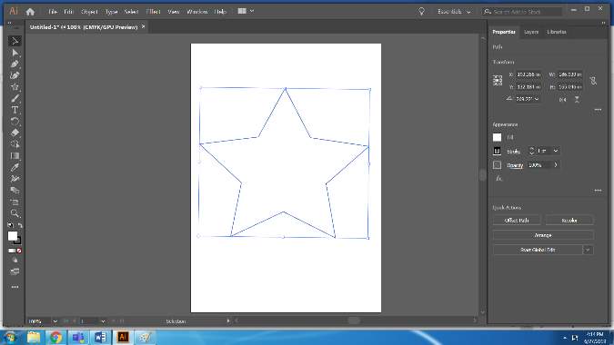
Task: Select the Zoom tool magnifier
Action: 15,213
